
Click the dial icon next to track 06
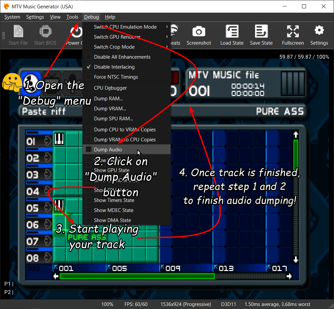[x=48, y=224]
